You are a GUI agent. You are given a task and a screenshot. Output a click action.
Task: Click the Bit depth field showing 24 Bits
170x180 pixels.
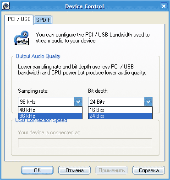pyautogui.click(x=120, y=102)
